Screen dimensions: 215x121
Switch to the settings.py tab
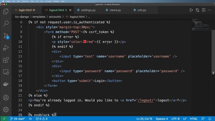88,10
